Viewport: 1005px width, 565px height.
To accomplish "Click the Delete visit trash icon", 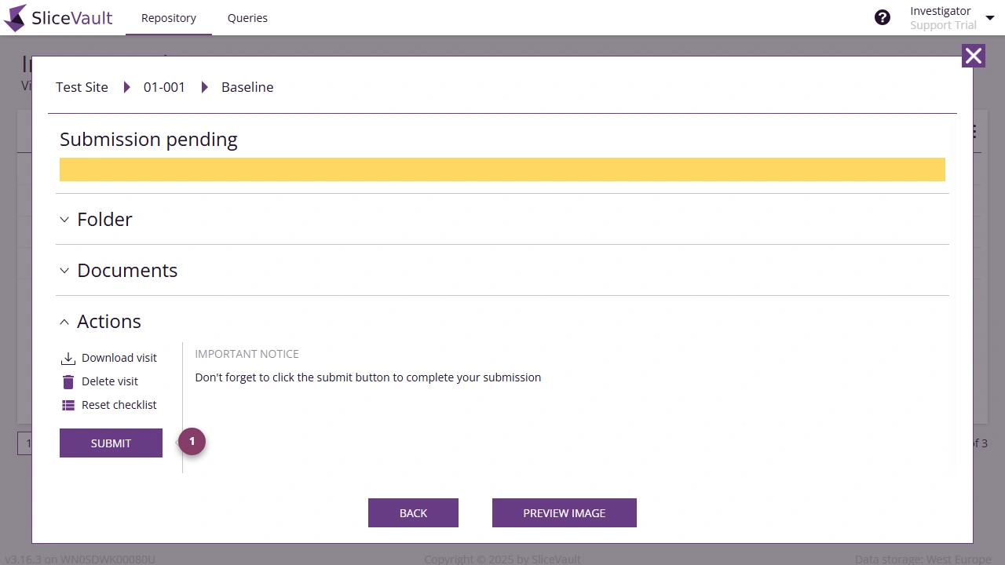I will click(x=69, y=381).
